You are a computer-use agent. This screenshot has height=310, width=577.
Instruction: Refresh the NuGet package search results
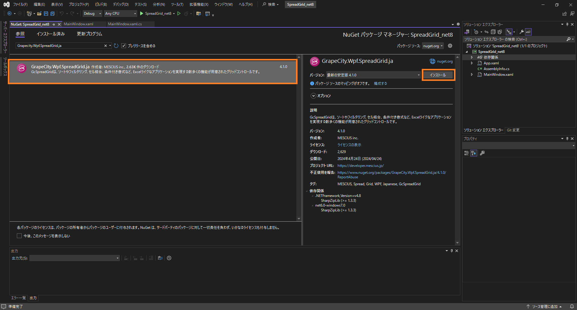coord(116,46)
